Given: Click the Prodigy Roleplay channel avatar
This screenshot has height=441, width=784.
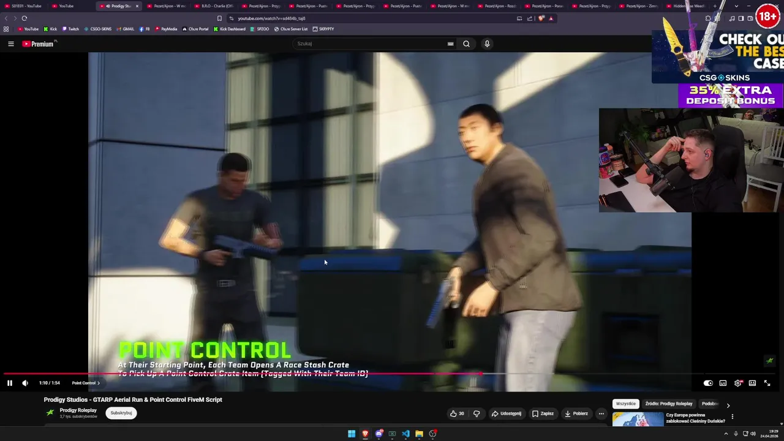Looking at the screenshot, I should (50, 413).
